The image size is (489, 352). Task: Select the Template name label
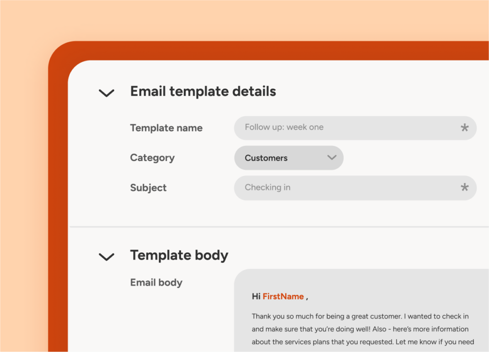coord(166,128)
